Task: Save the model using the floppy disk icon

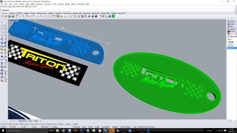Action: [x=10, y=16]
